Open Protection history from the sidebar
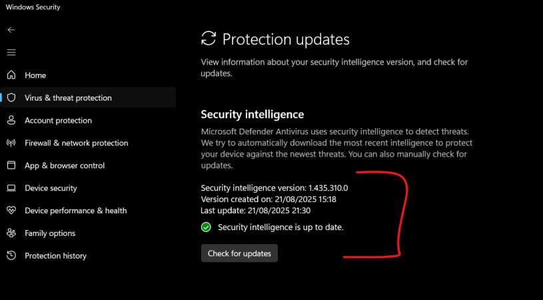This screenshot has height=300, width=543. (55, 256)
